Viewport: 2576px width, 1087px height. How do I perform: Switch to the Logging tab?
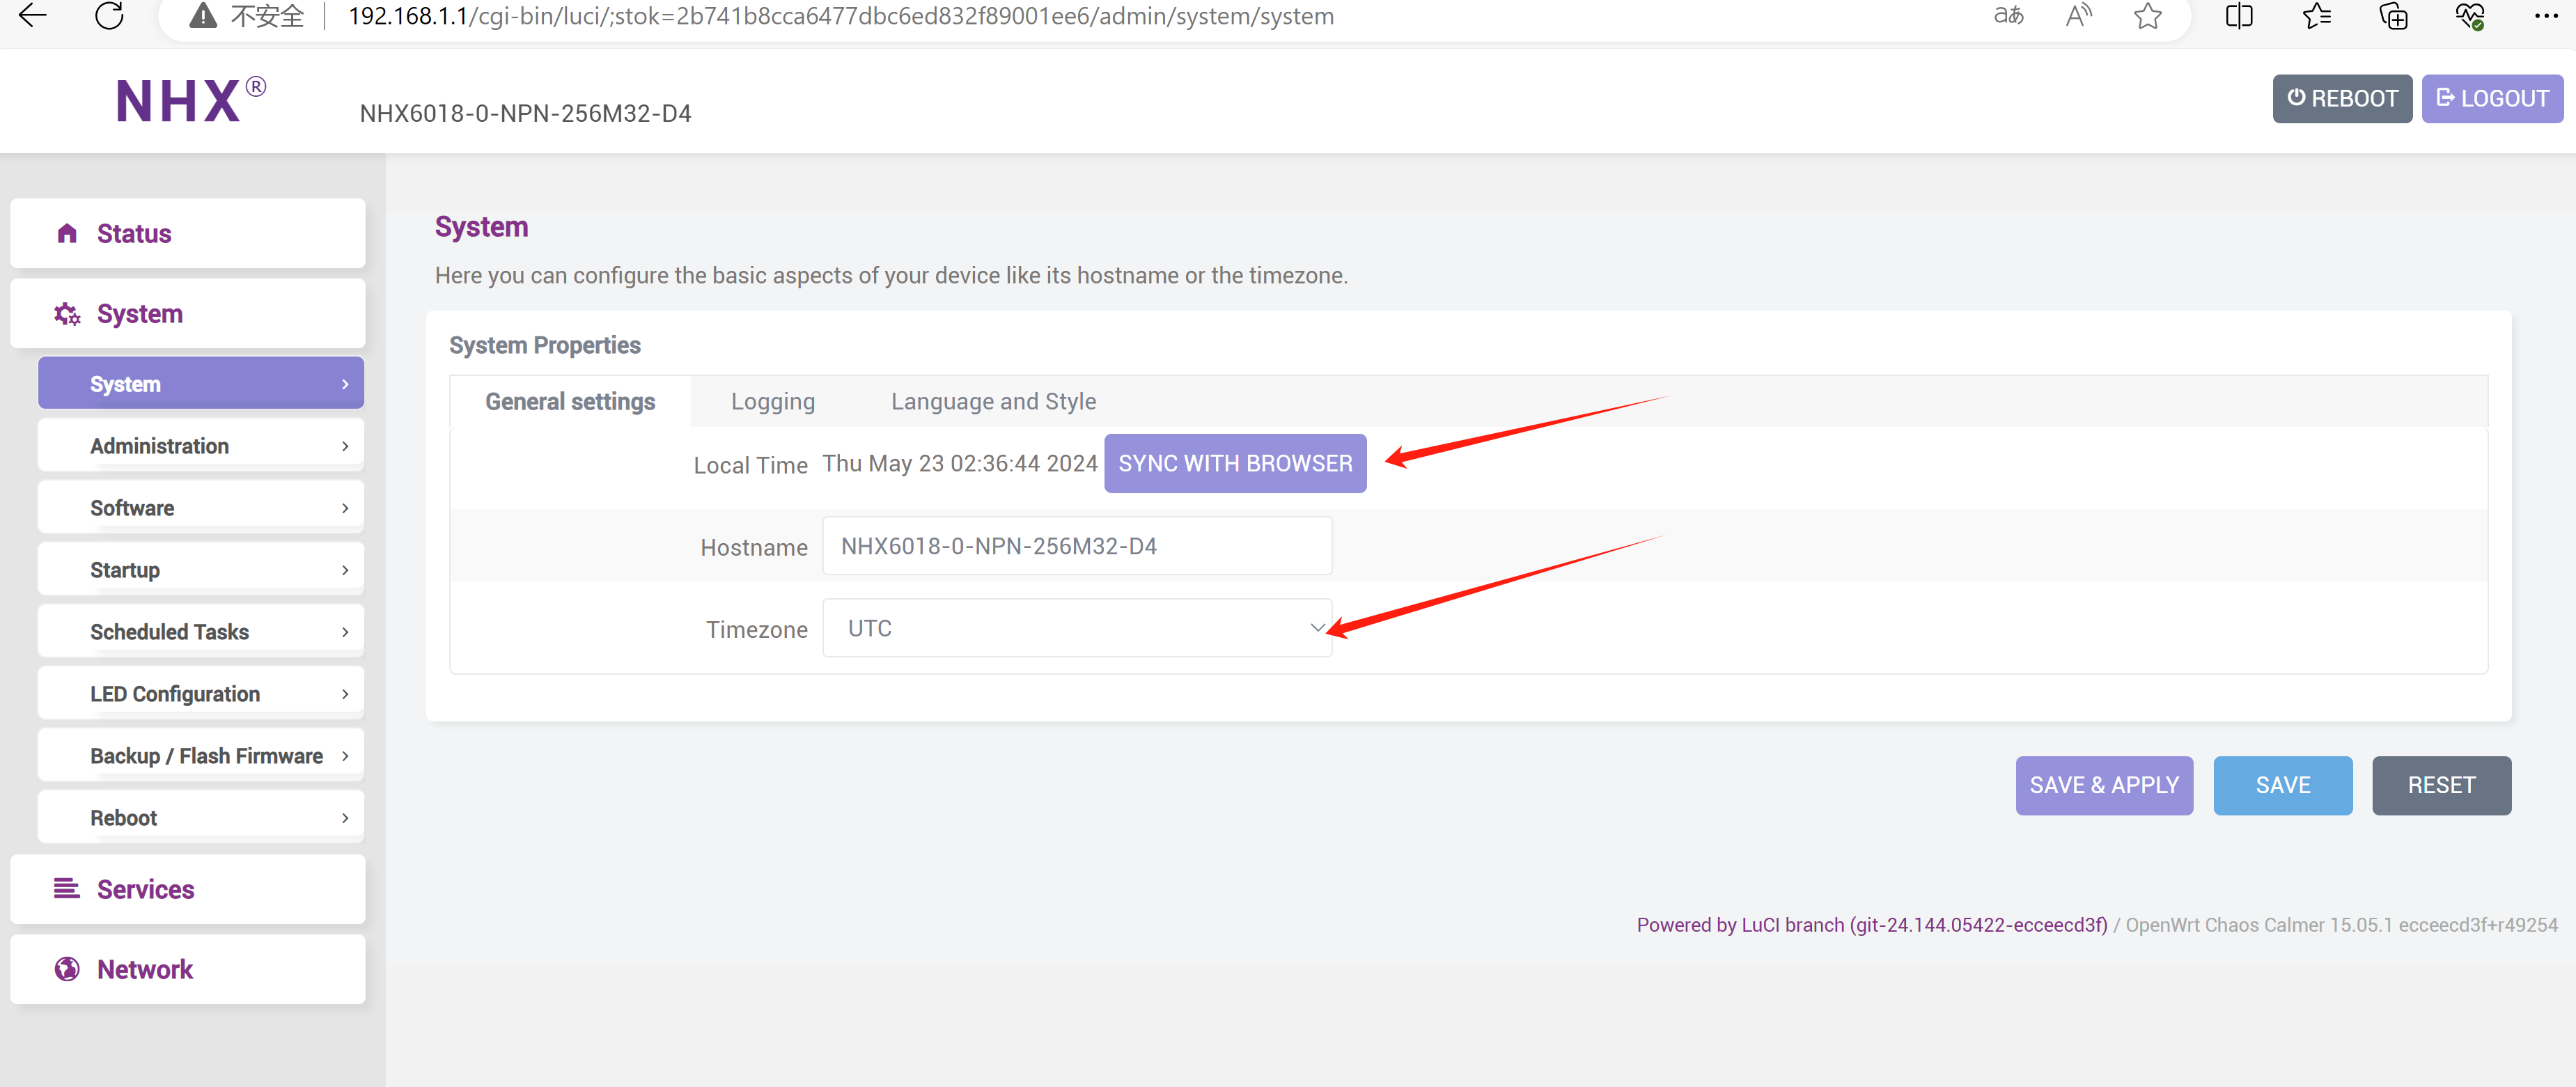pyautogui.click(x=772, y=401)
